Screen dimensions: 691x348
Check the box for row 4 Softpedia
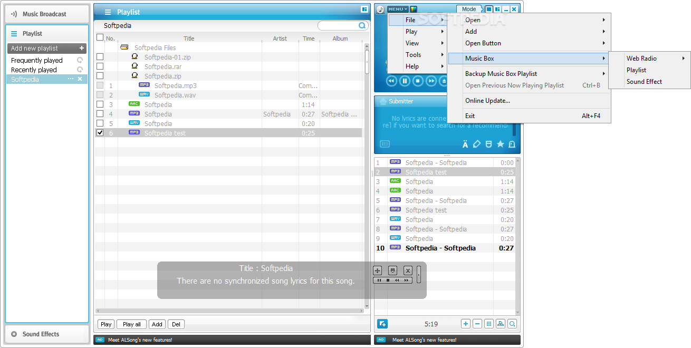click(100, 114)
